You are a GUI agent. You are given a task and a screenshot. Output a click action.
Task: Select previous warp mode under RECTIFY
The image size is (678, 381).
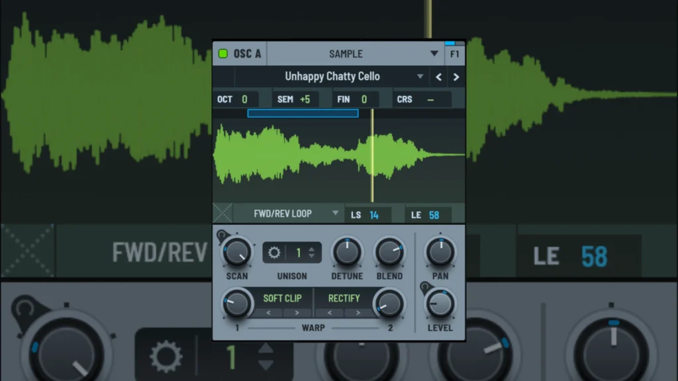(330, 312)
